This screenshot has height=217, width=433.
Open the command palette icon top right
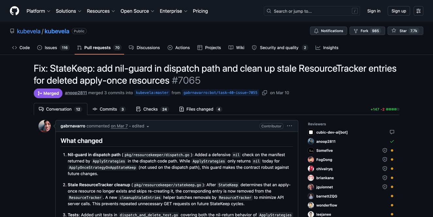tap(418, 10)
